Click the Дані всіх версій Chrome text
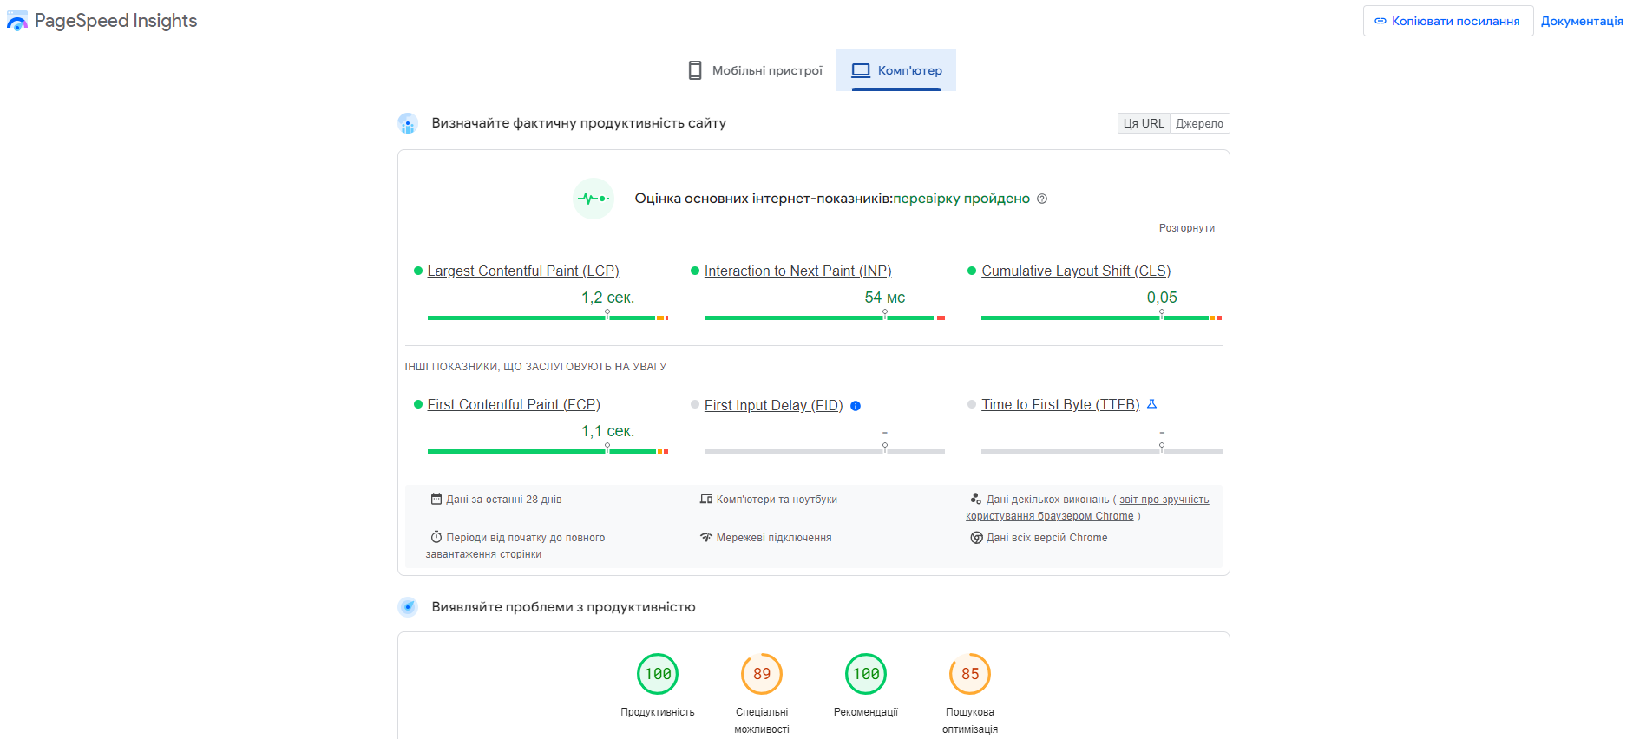Viewport: 1633px width, 739px height. (1046, 538)
